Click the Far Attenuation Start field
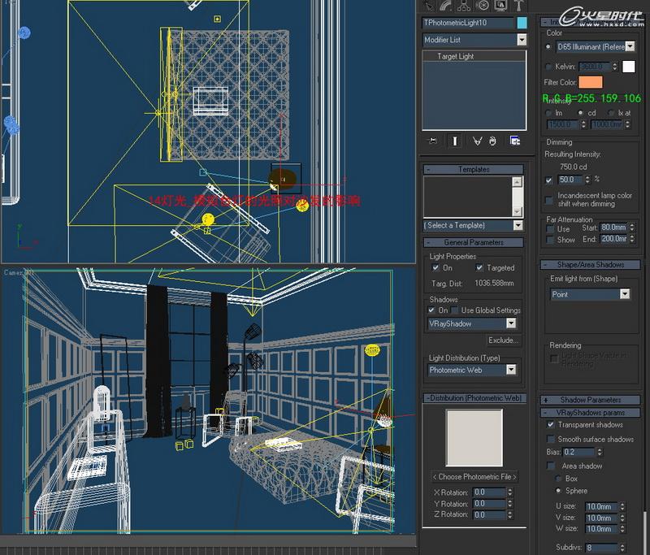 (x=614, y=228)
